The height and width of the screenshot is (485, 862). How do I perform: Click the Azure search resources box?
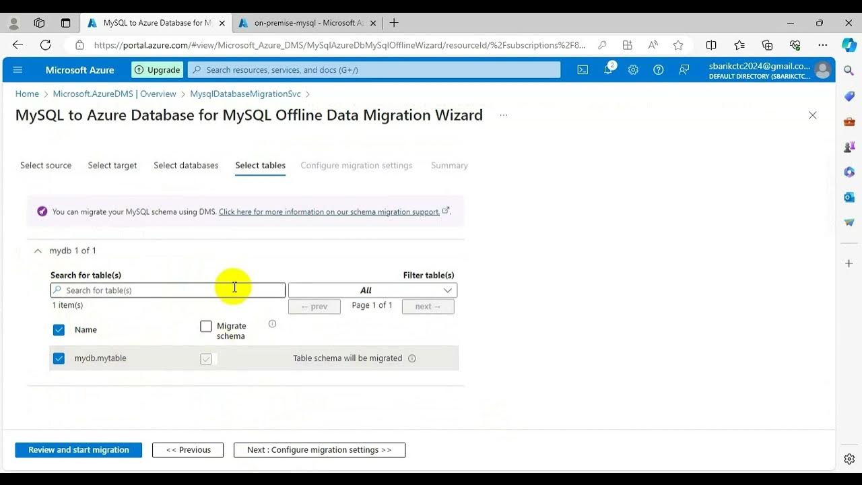[x=374, y=70]
